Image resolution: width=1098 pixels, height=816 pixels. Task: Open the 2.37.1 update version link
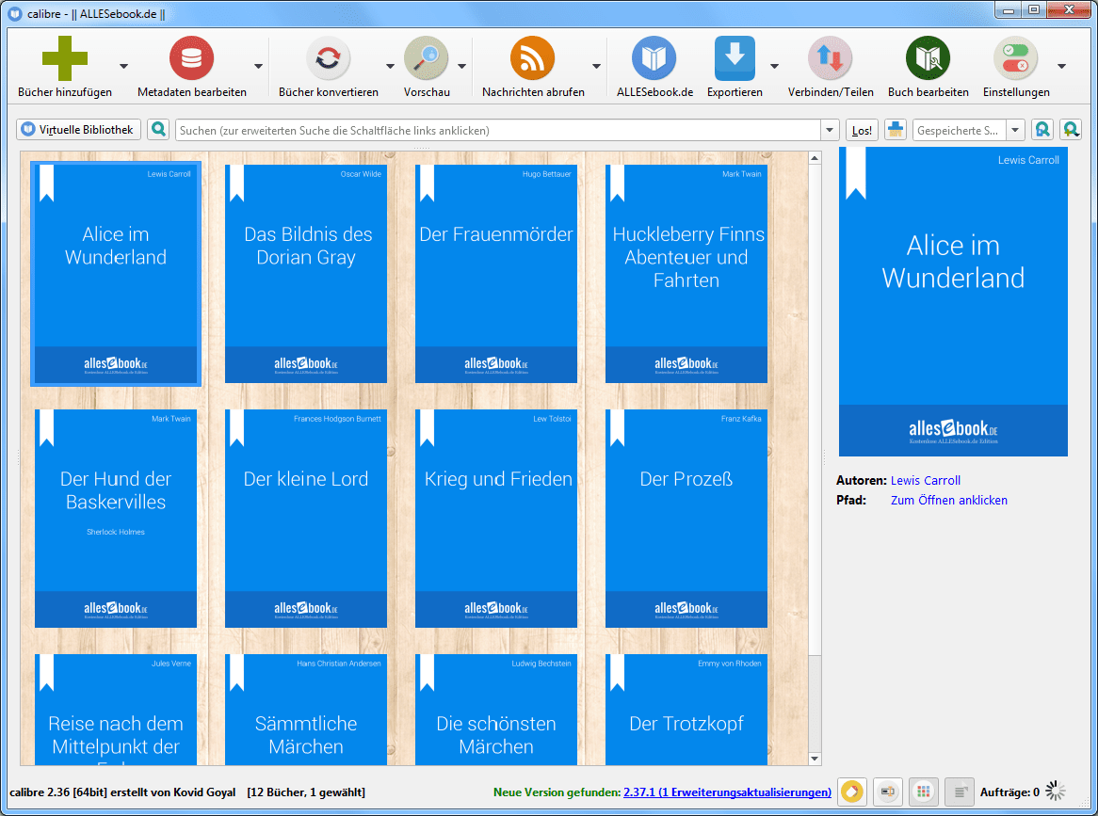tap(727, 792)
